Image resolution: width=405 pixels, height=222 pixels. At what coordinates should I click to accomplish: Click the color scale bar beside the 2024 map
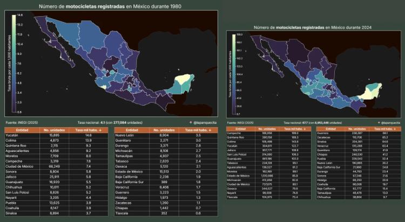233,75
